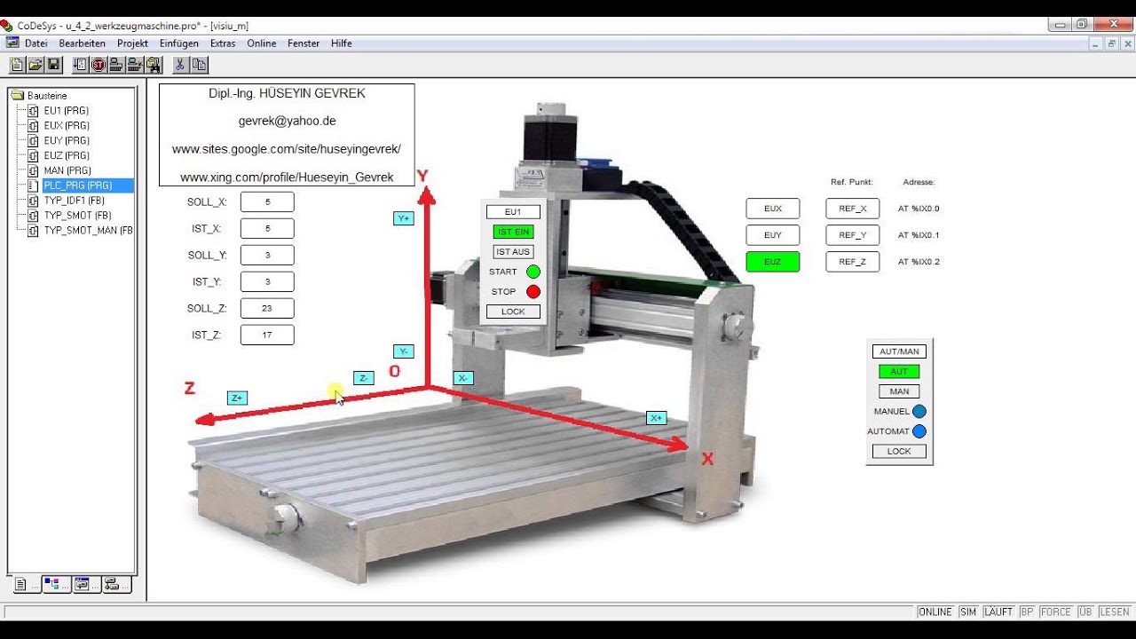Click the document icon left of Datei menu
Viewport: 1136px width, 639px height.
point(12,43)
